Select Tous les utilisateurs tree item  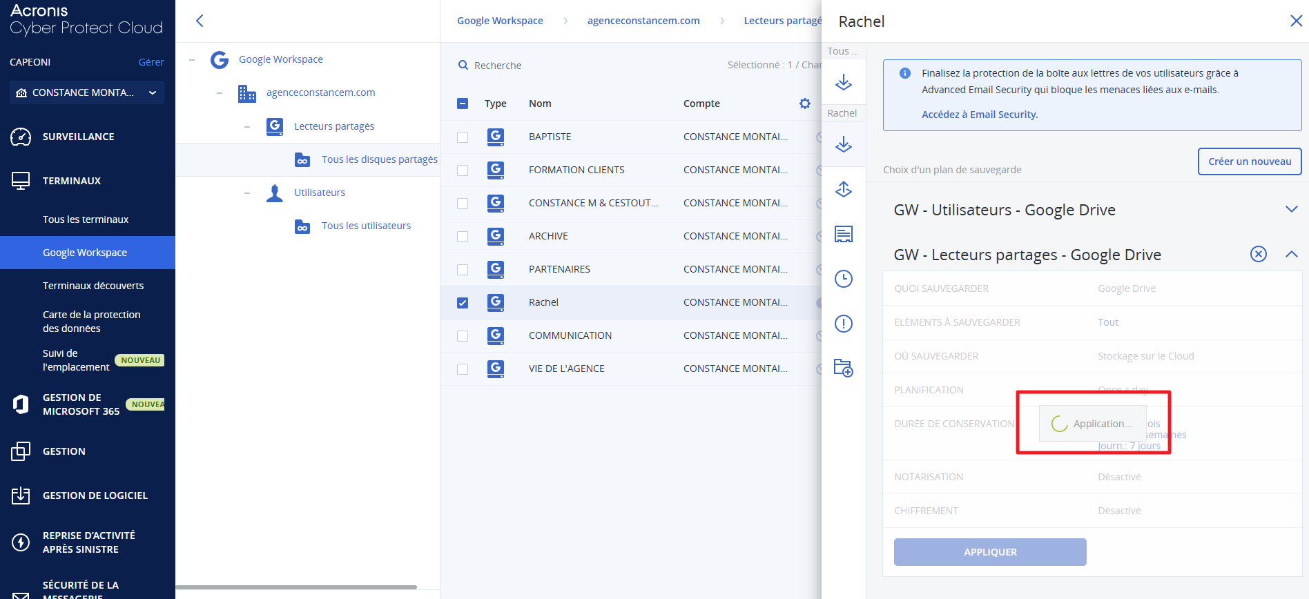tap(366, 226)
